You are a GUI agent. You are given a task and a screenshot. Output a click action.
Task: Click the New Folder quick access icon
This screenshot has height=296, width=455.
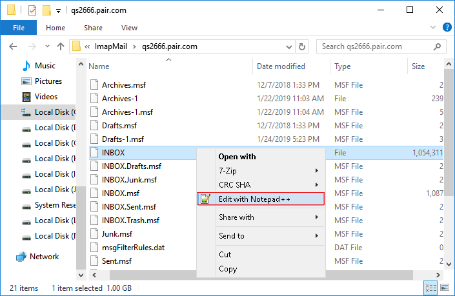(46, 10)
